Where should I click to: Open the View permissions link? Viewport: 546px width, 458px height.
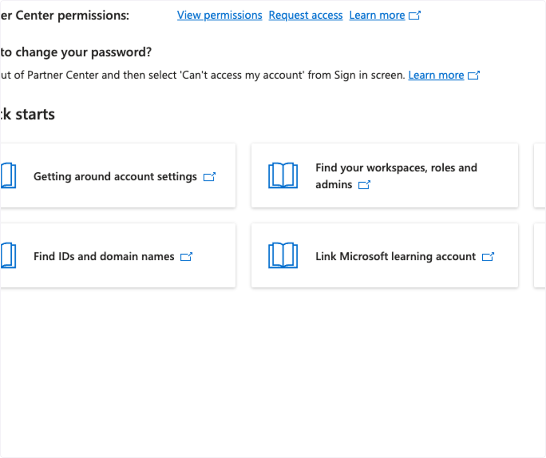coord(220,15)
